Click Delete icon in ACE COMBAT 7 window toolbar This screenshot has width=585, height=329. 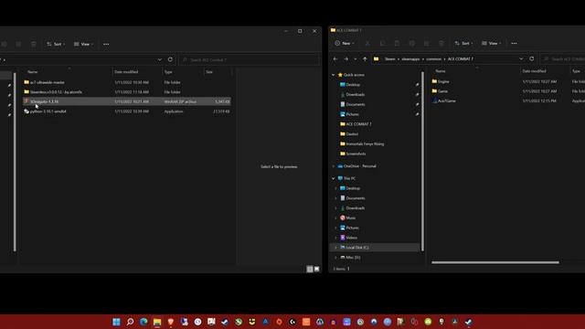(441, 43)
